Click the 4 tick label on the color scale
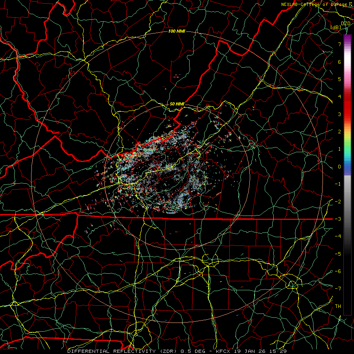 pos(339,97)
